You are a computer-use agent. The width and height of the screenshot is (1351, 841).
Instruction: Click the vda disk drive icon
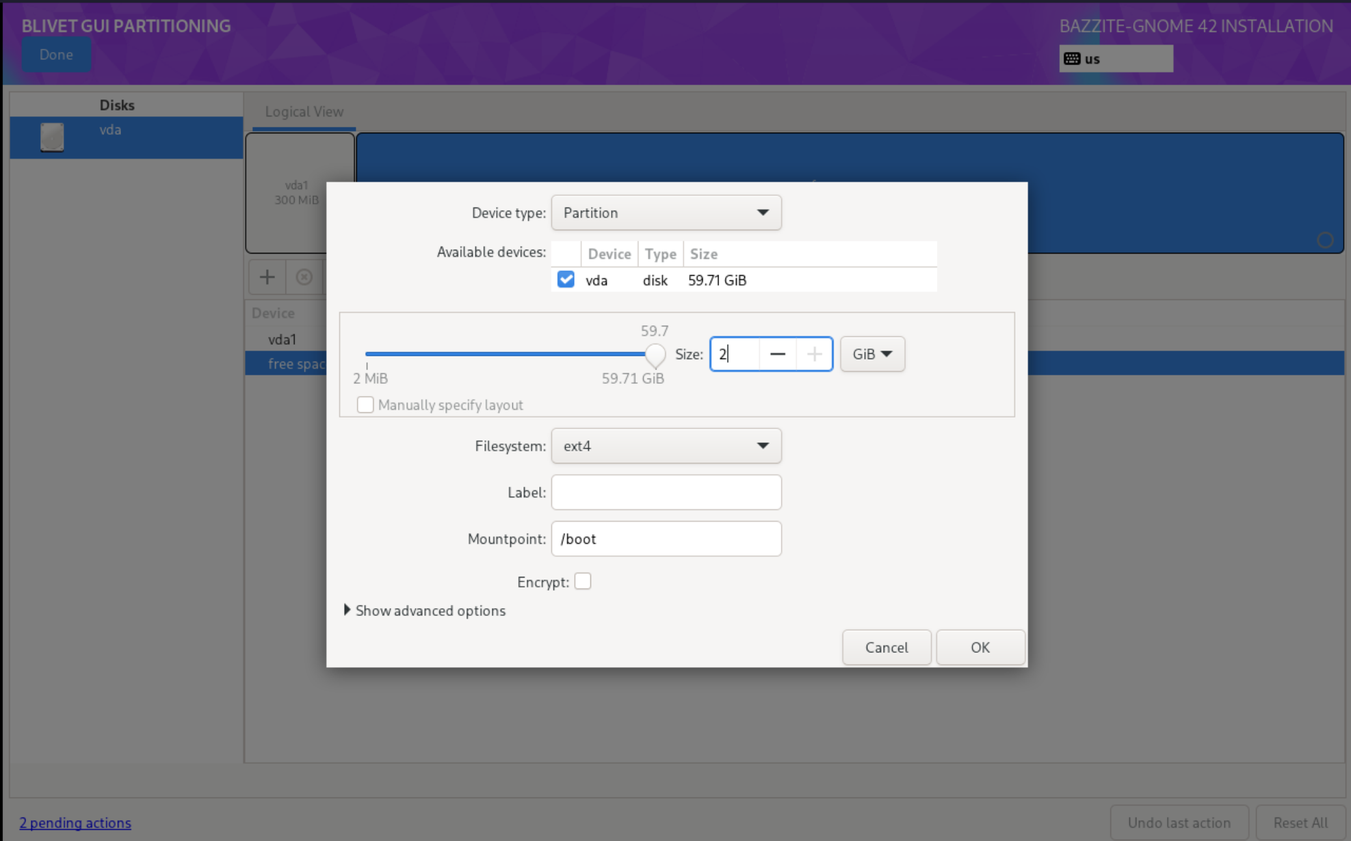tap(52, 137)
